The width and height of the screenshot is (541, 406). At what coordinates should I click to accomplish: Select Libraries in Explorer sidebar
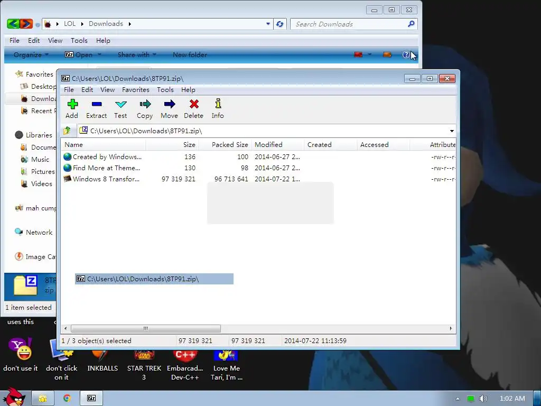[33, 135]
